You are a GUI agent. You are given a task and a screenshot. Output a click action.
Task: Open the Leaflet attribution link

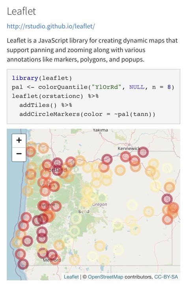click(x=71, y=277)
